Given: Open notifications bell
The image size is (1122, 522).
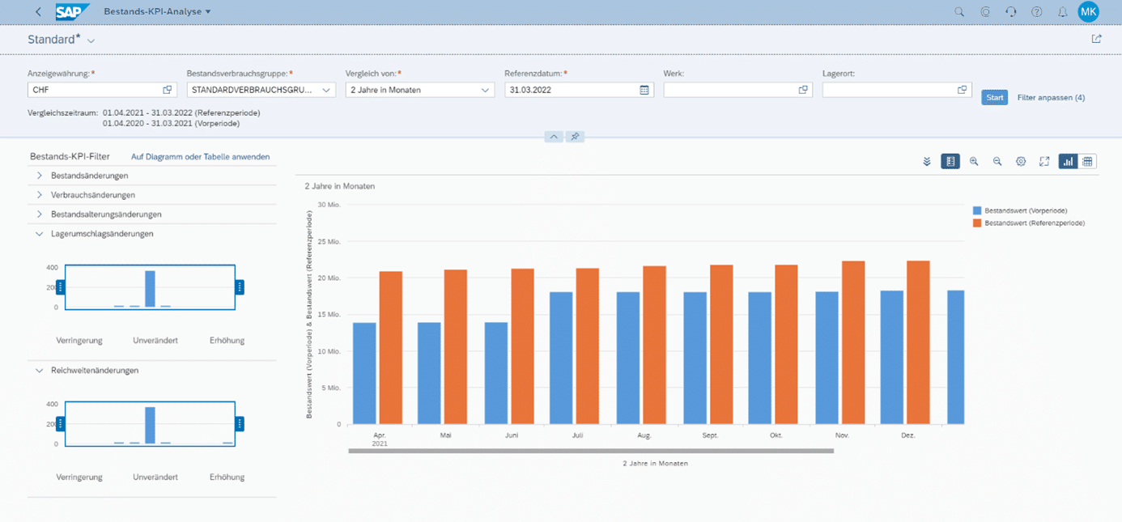Looking at the screenshot, I should (x=1062, y=12).
